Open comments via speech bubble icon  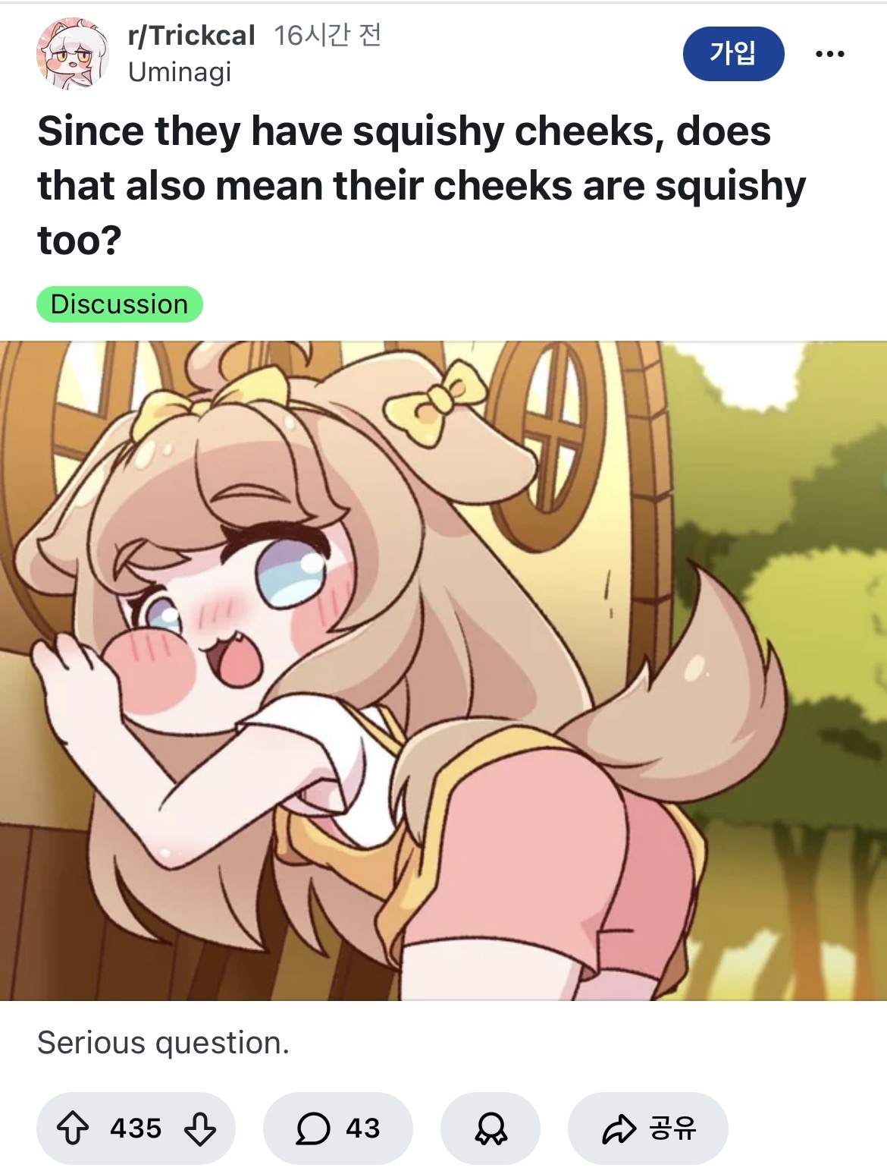tap(312, 1128)
